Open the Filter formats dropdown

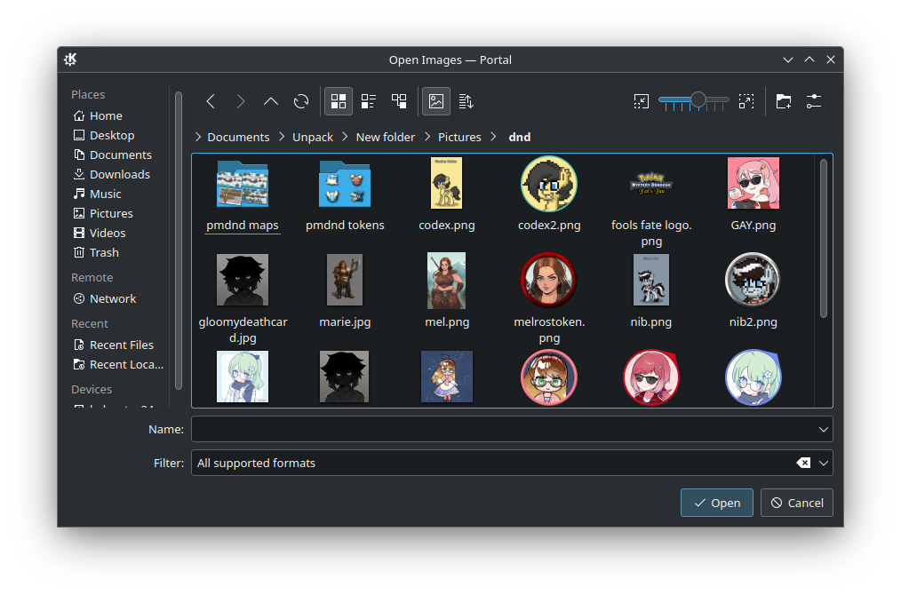pyautogui.click(x=824, y=463)
